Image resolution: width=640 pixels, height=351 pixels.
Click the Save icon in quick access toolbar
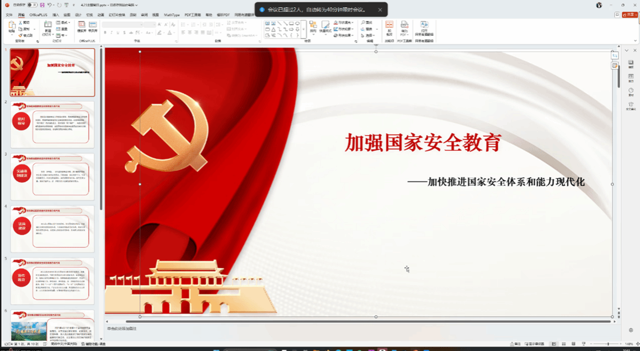42,5
